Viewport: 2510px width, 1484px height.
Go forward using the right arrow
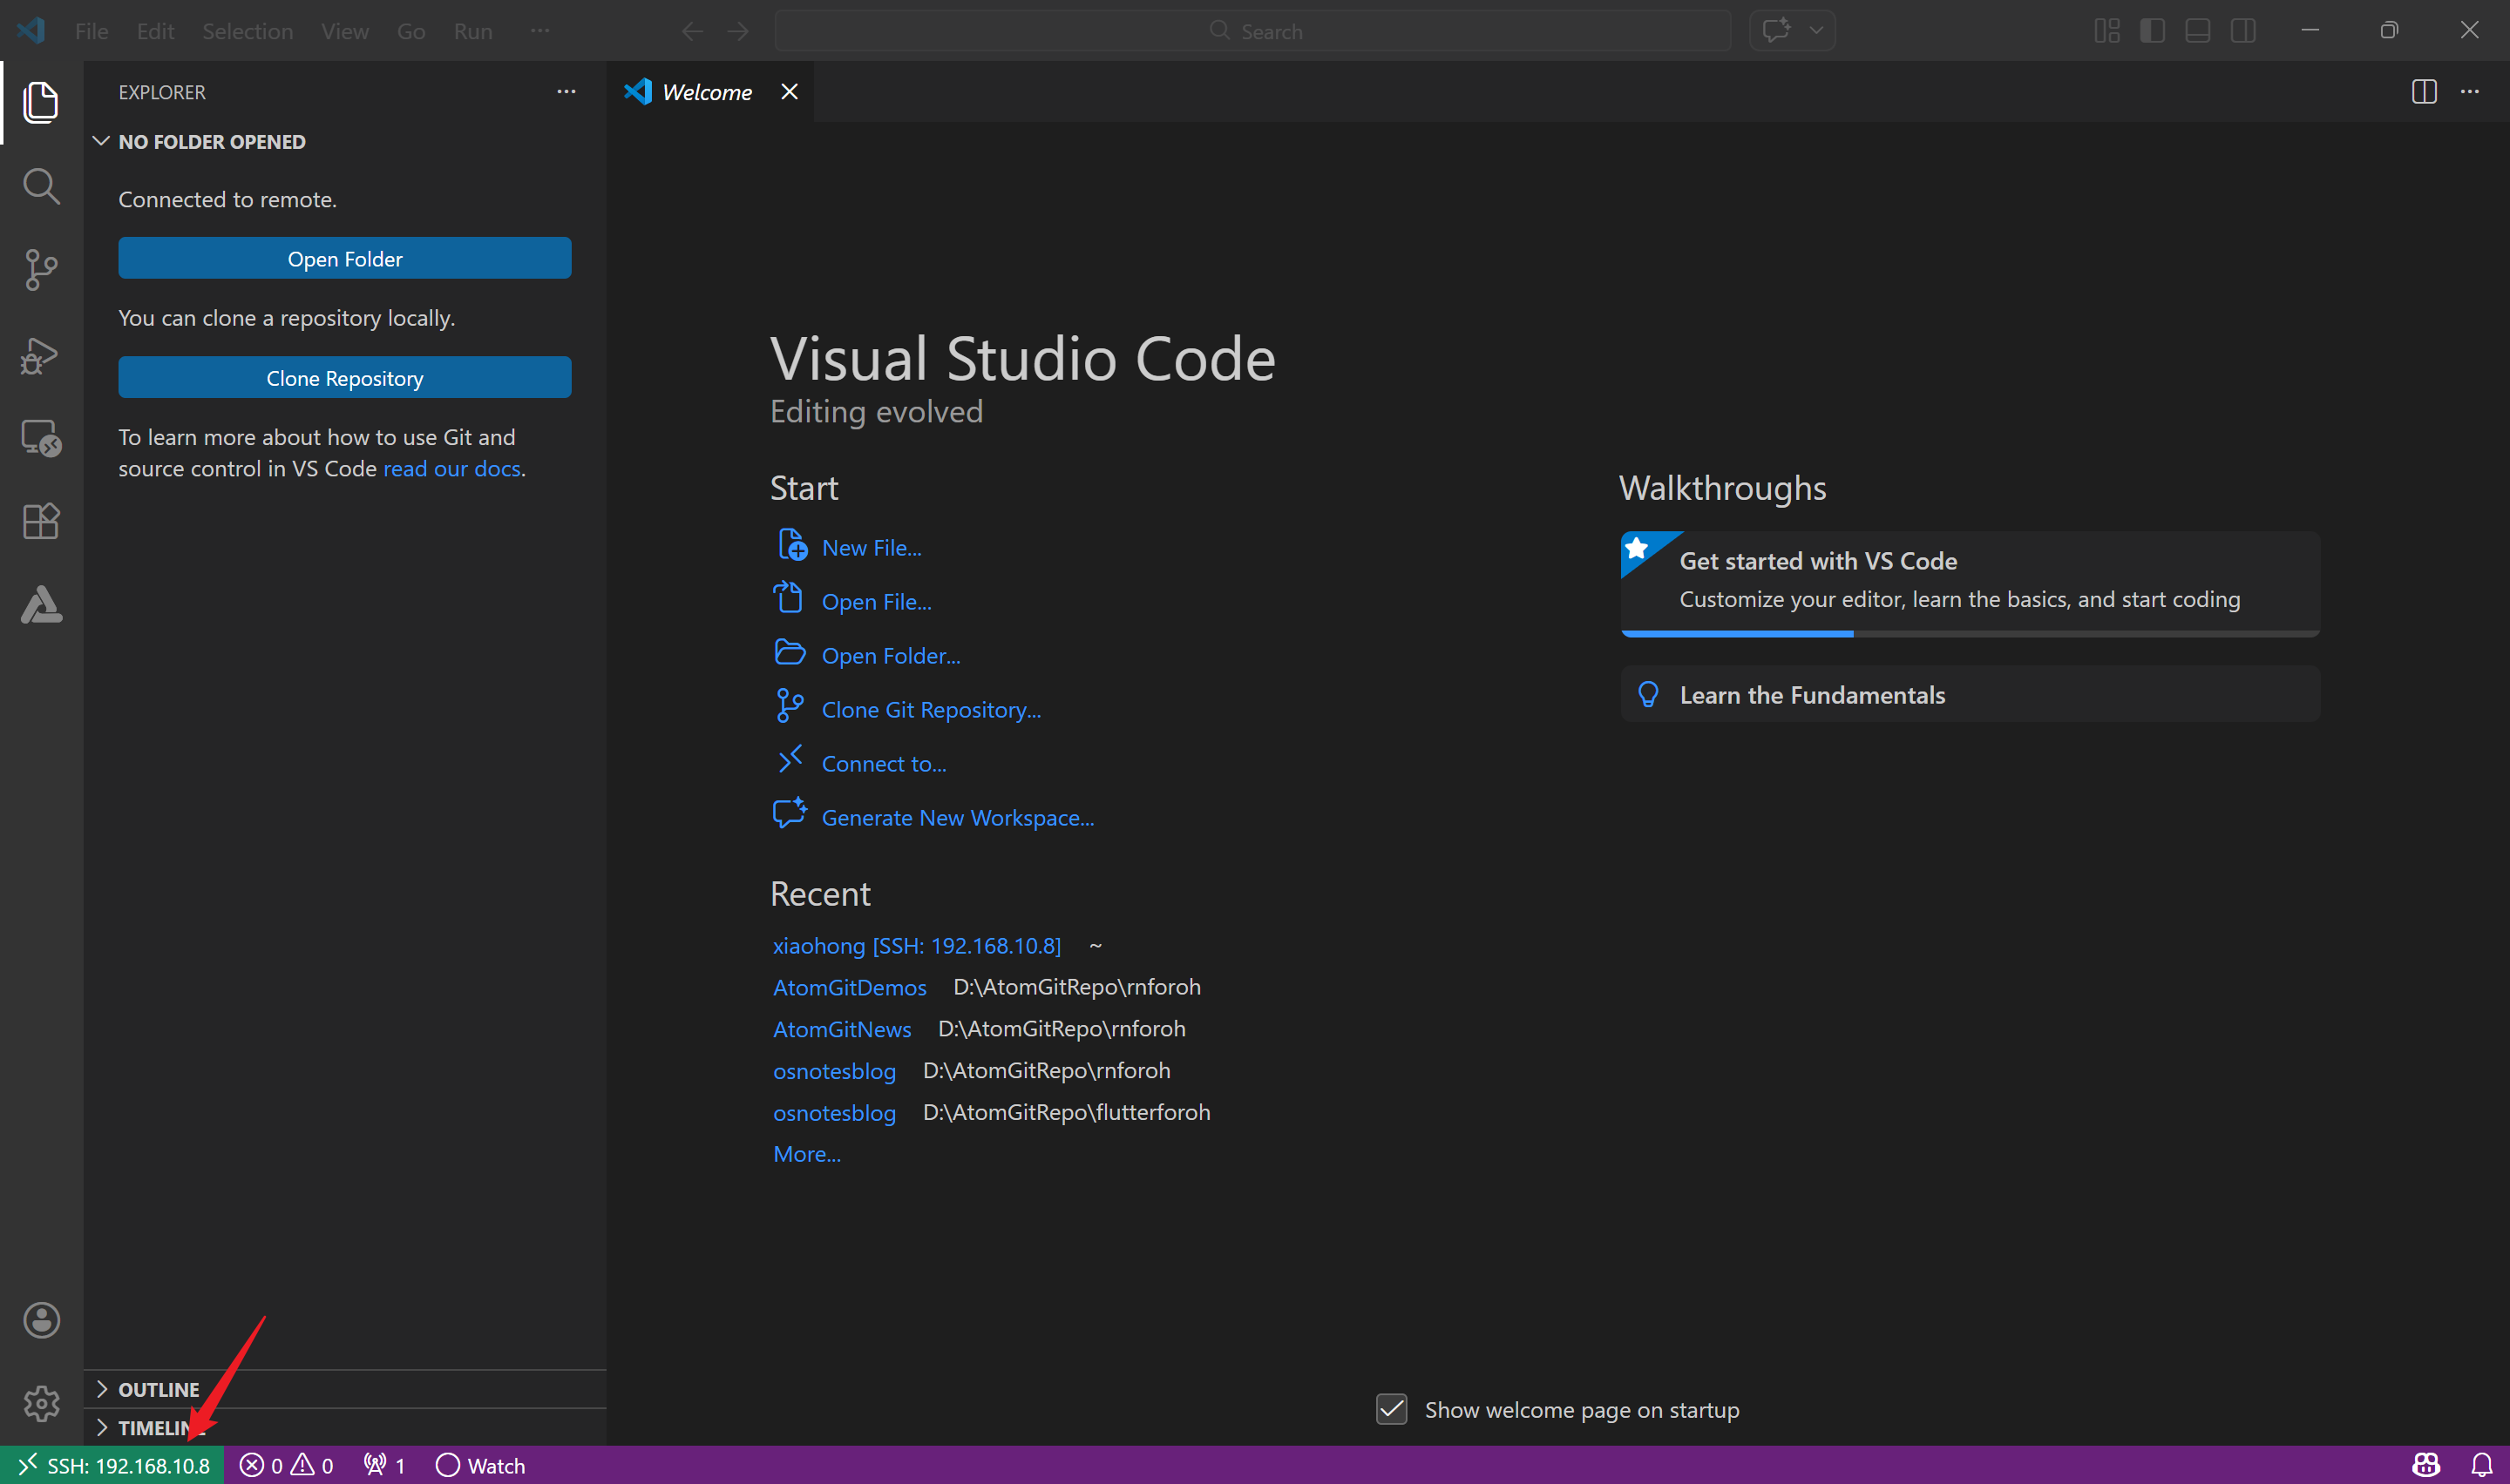coord(738,31)
